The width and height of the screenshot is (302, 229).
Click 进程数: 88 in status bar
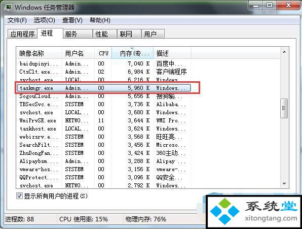19,219
